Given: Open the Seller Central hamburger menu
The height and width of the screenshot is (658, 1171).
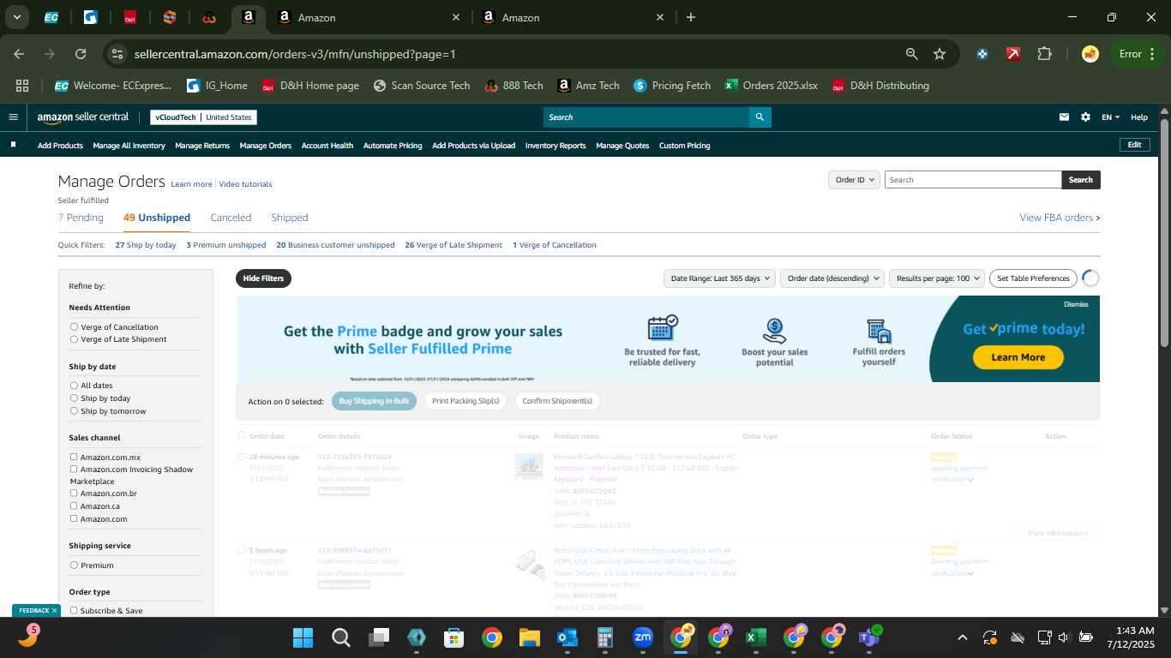Looking at the screenshot, I should tap(13, 117).
